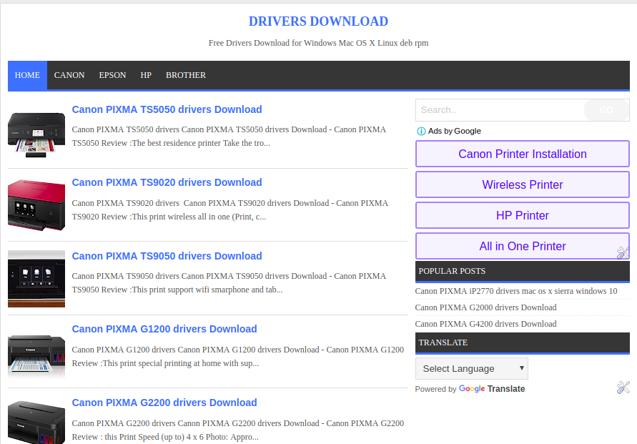Click the DRIVERS DOWNLOAD site title

(318, 21)
